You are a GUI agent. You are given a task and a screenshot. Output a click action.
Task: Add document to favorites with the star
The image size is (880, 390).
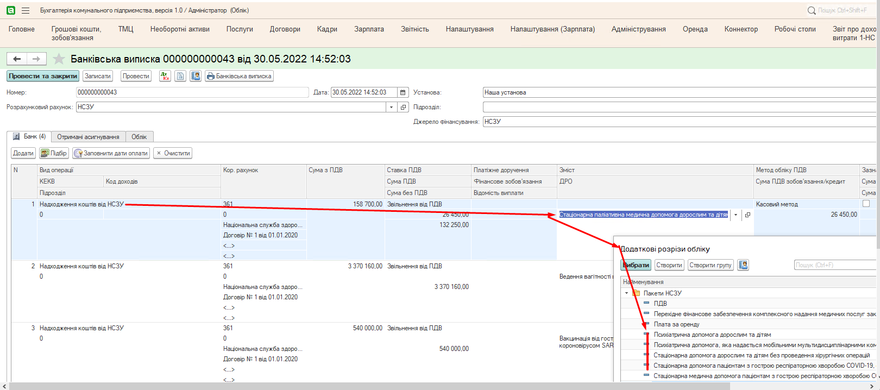point(59,59)
